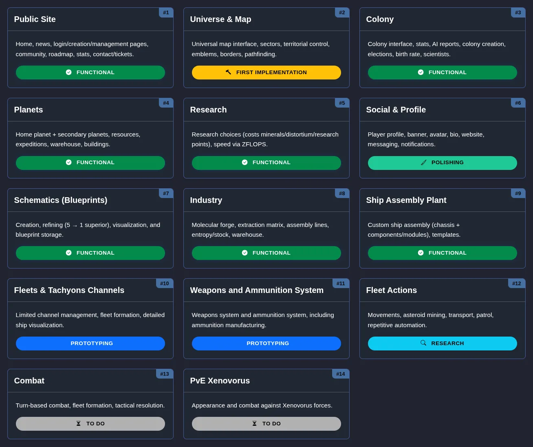Image resolution: width=533 pixels, height=447 pixels.
Task: Click the Ship Assembly Plant card title
Action: coord(406,200)
